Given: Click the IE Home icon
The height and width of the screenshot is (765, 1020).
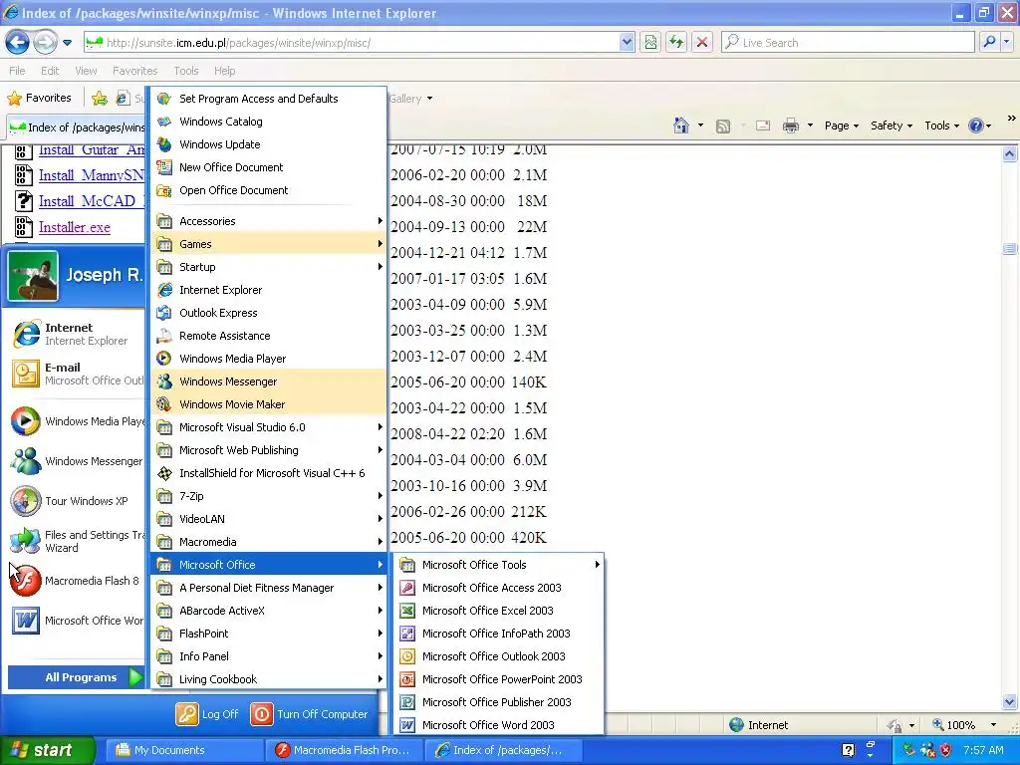Looking at the screenshot, I should (681, 126).
